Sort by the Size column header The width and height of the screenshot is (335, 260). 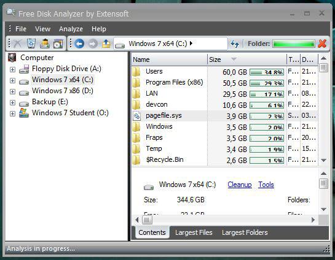point(246,59)
